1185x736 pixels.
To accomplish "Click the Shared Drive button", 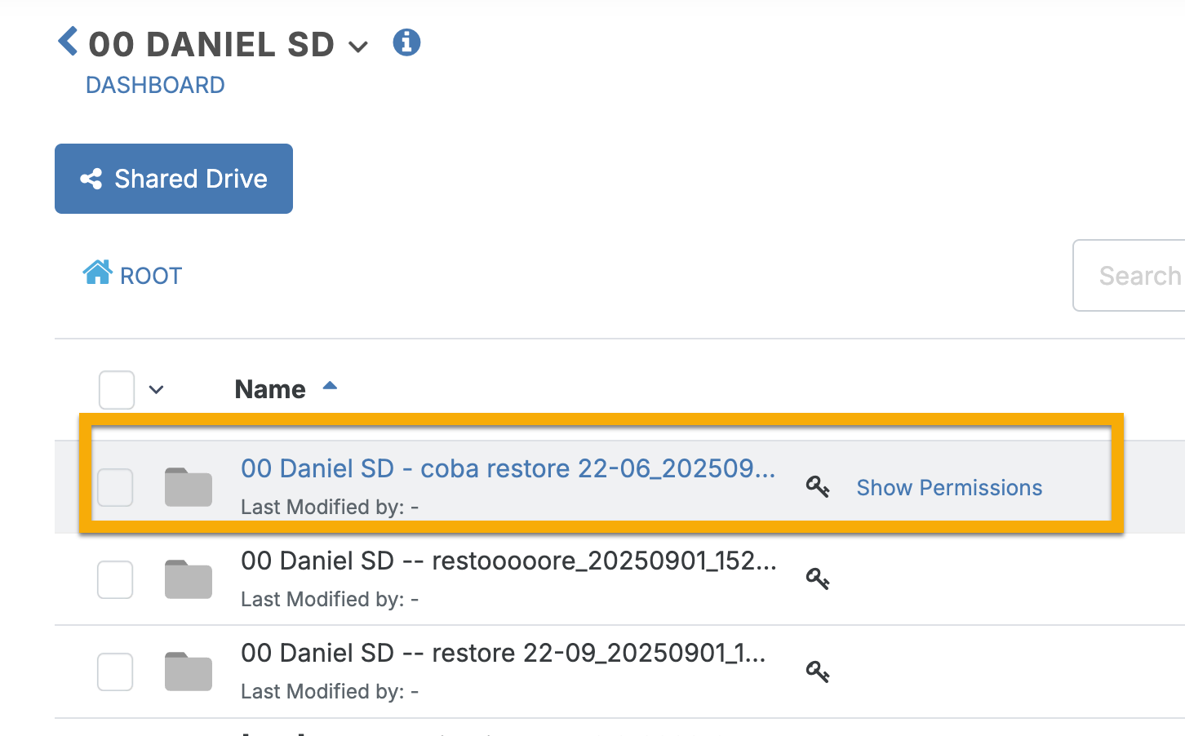I will [174, 179].
